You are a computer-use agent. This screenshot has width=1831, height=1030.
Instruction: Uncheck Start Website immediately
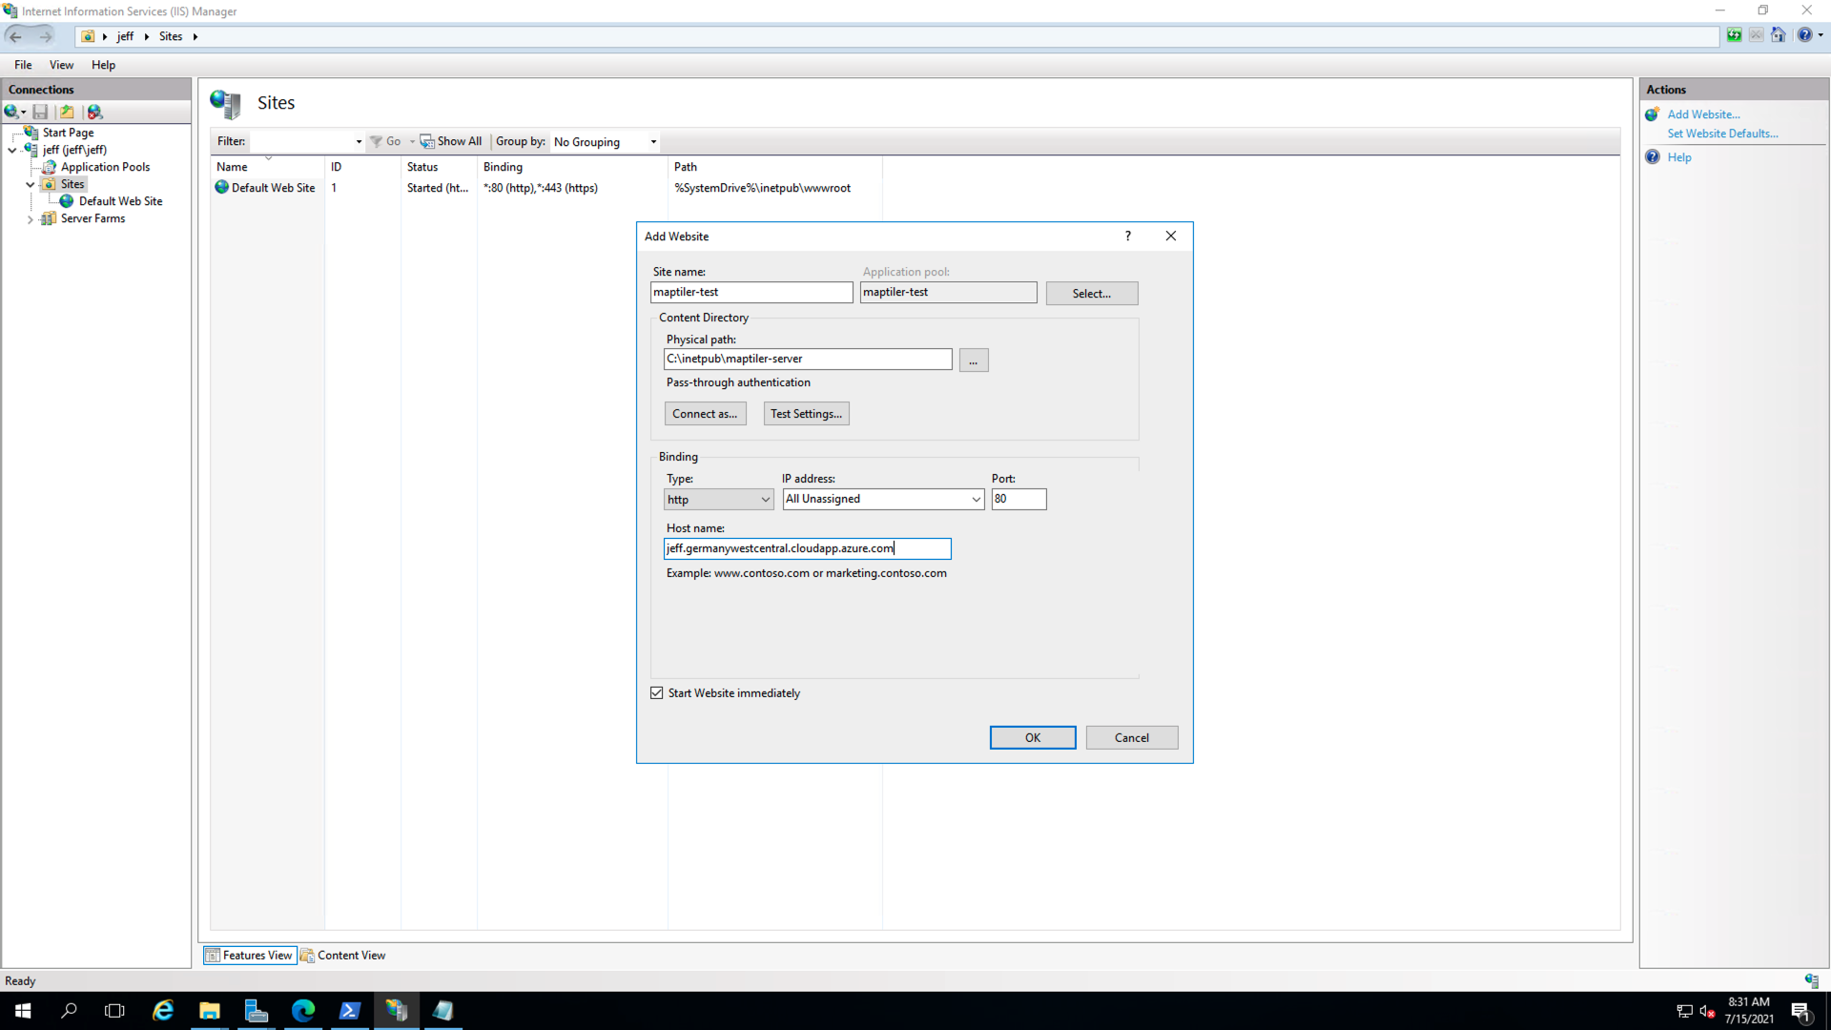pos(657,693)
